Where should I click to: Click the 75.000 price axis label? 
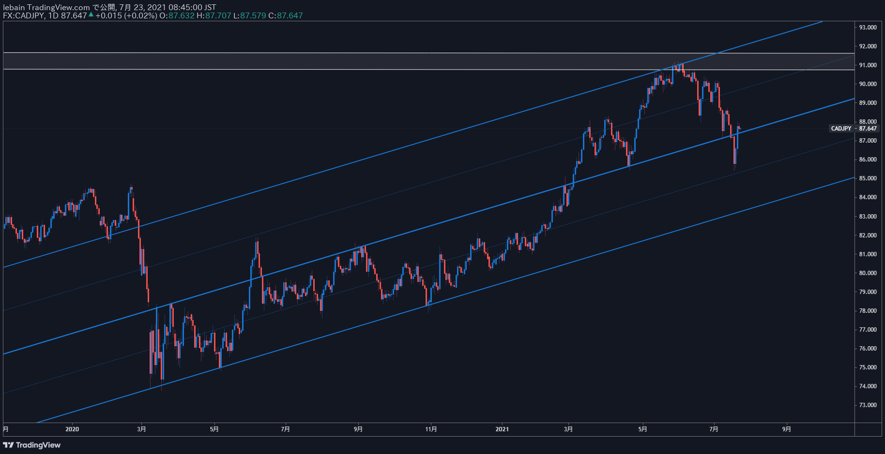868,367
